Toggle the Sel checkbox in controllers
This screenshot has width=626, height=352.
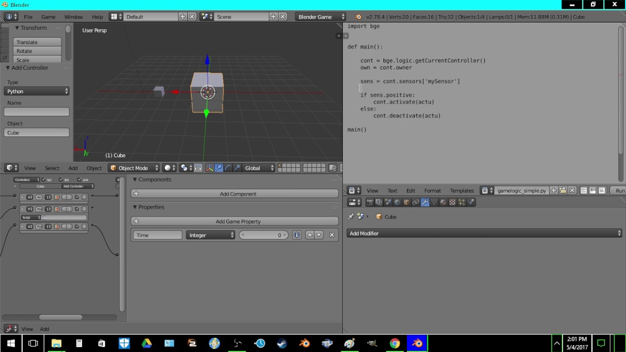tap(44, 180)
